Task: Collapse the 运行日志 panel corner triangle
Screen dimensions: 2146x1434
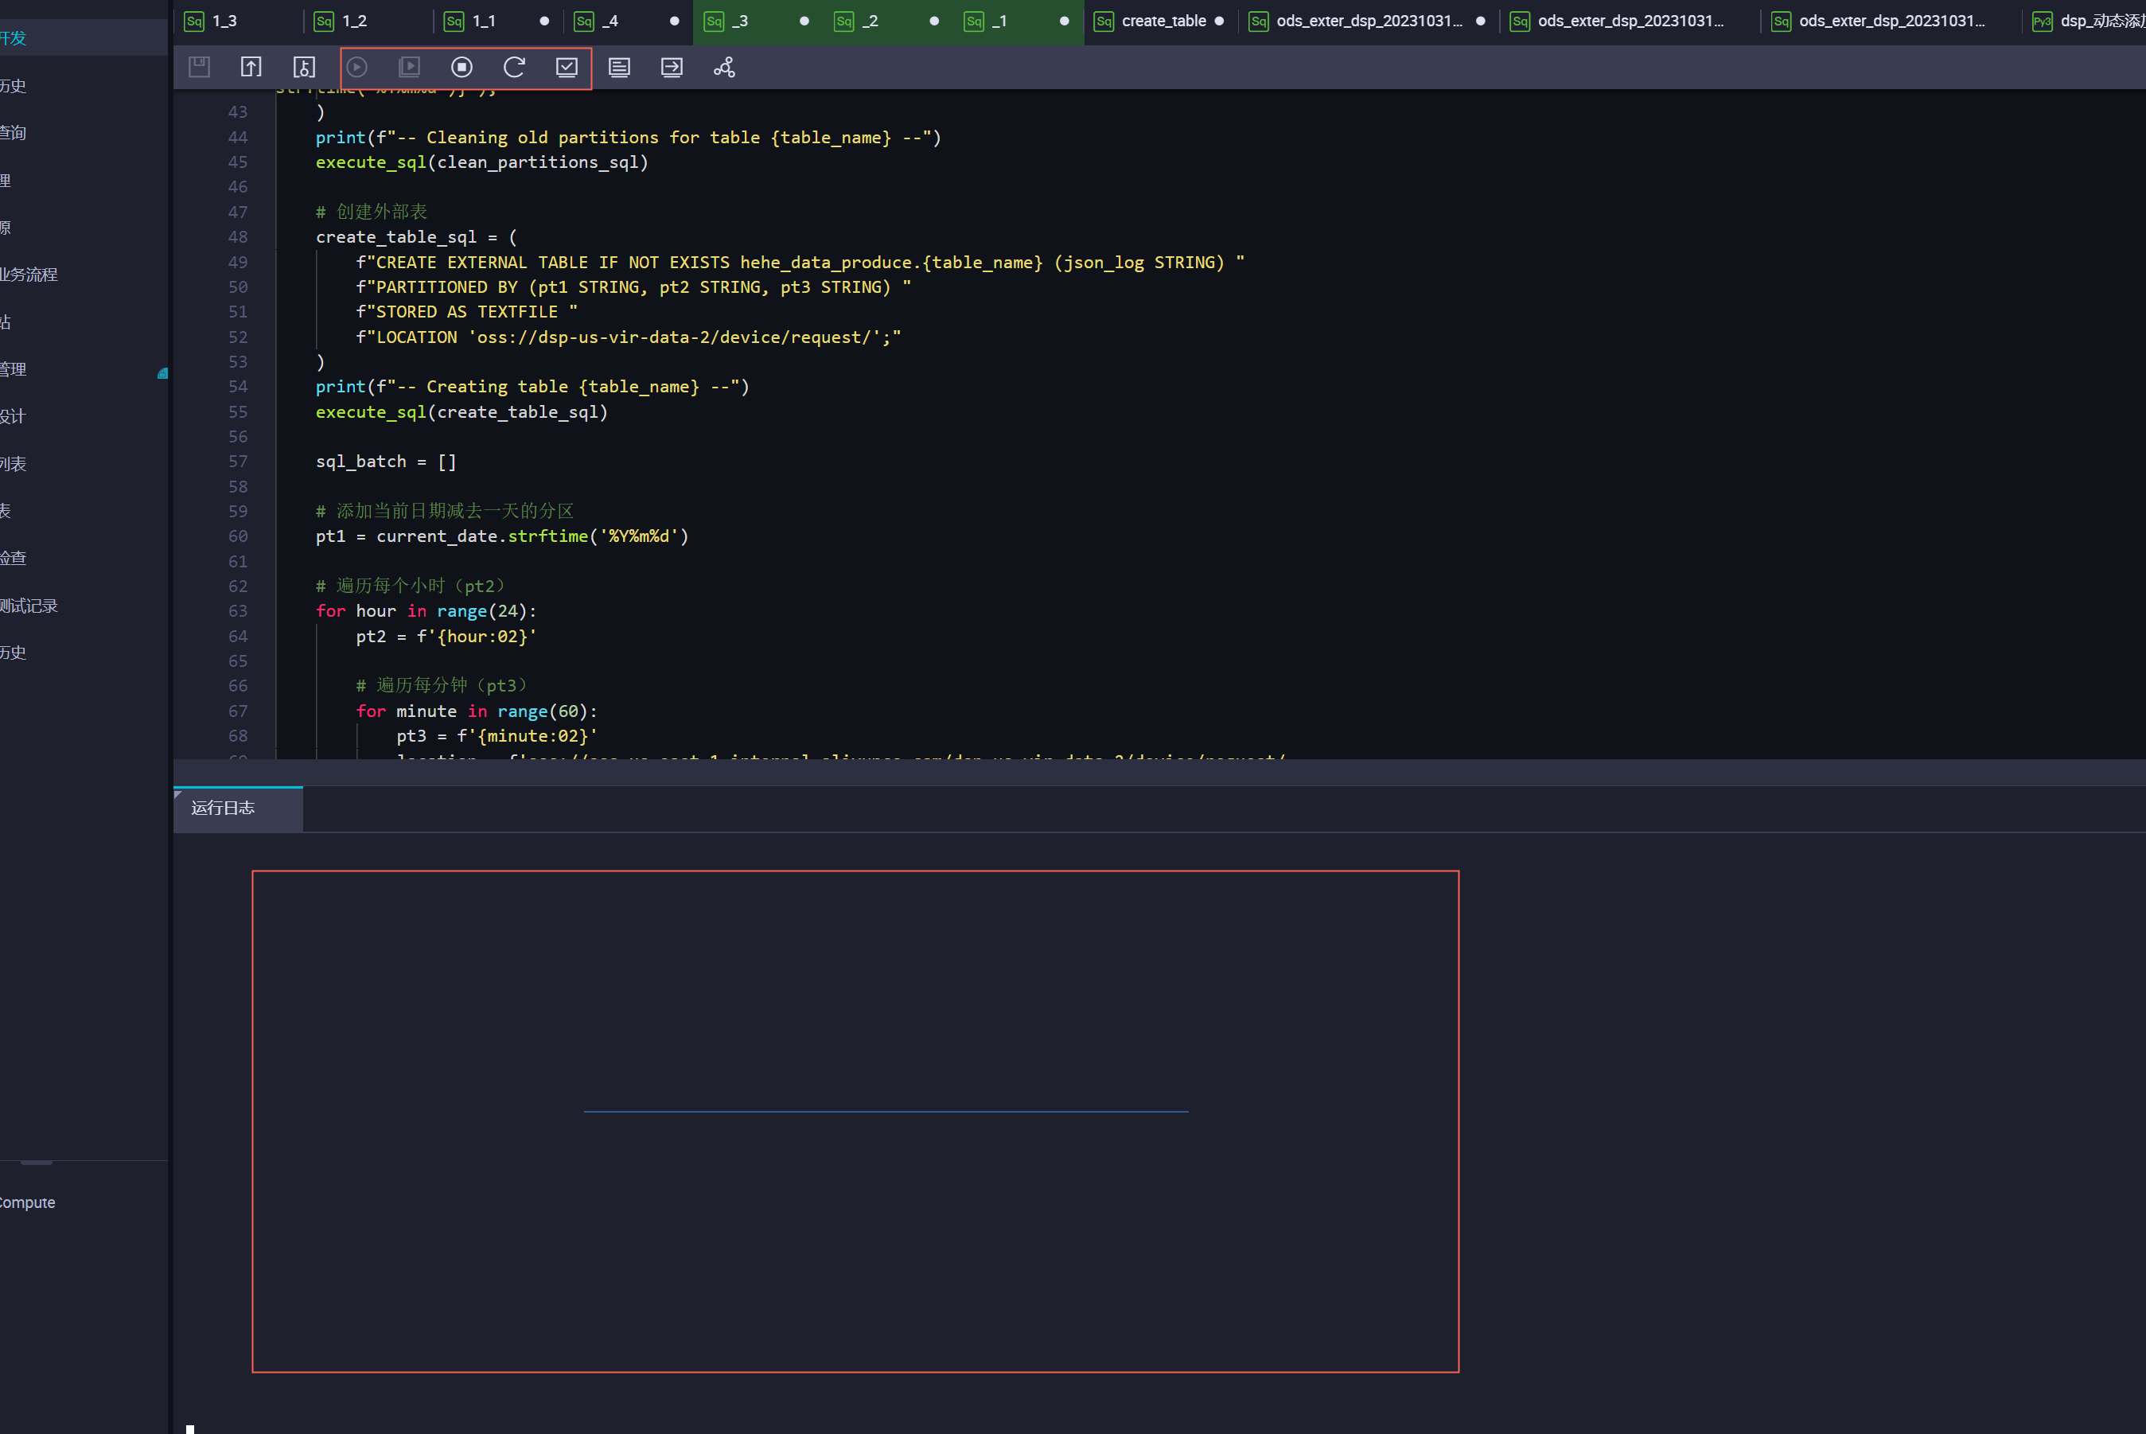Action: coord(177,794)
